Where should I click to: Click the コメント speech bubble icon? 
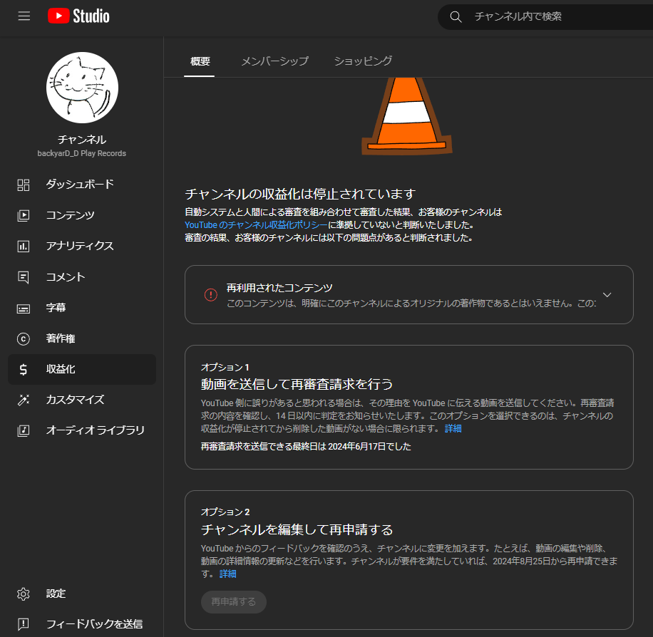pos(24,277)
